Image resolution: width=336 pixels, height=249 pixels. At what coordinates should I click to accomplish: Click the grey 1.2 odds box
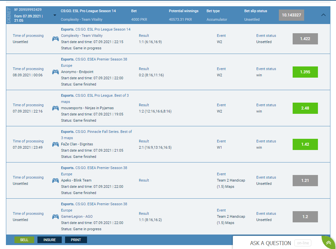pos(305,216)
